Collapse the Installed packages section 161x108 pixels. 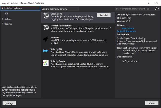tap(2, 8)
